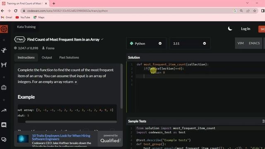
Task: Click the Google icon in the address bar
Action: 235,11
